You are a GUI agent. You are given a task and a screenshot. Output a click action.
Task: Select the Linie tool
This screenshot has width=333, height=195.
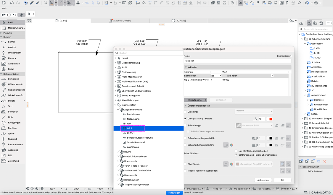coord(12,117)
